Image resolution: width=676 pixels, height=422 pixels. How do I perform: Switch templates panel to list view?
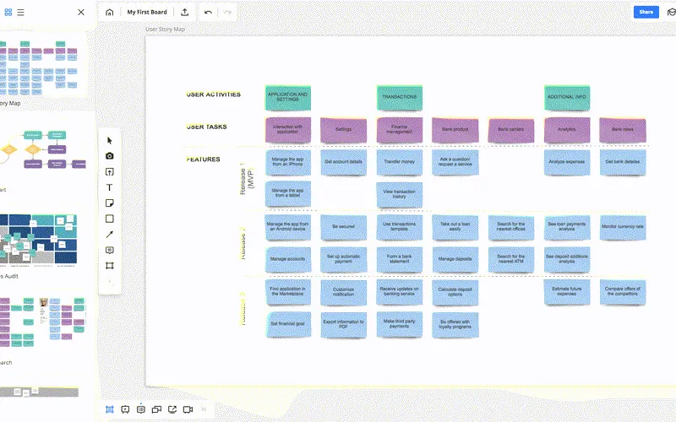click(x=20, y=13)
